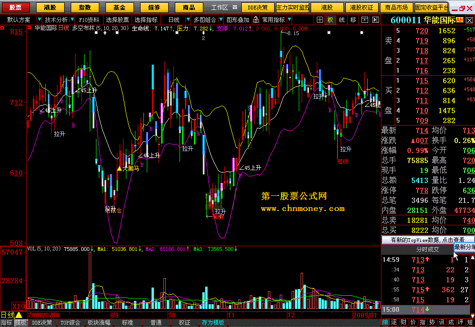The image size is (475, 327).
Task: Open the 选择股票 menu item
Action: (117, 20)
